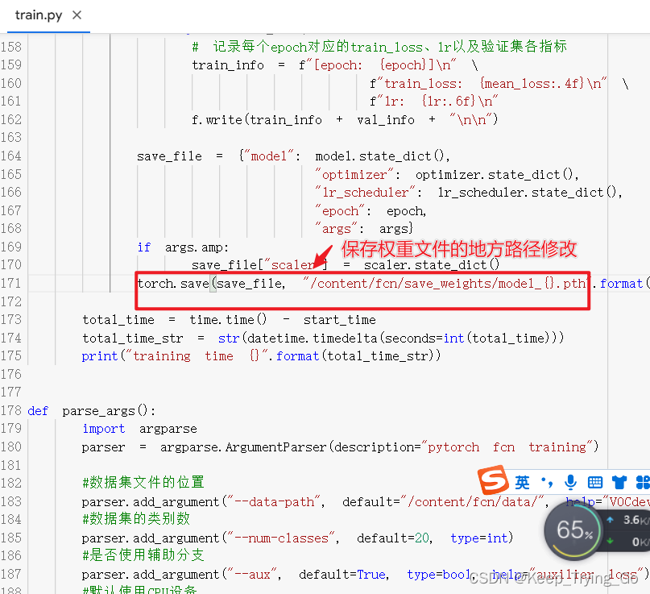Click 'def' keyword on line 178
This screenshot has height=594, width=650.
[38, 411]
